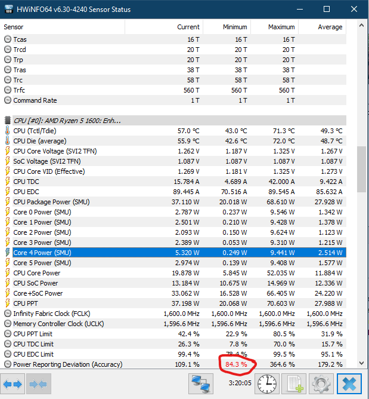Click the Average column header

[x=323, y=27]
